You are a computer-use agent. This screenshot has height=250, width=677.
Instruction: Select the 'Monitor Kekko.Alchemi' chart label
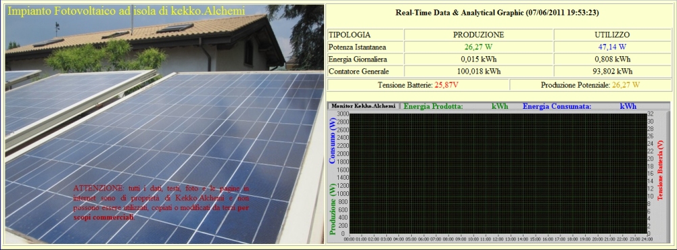click(363, 105)
